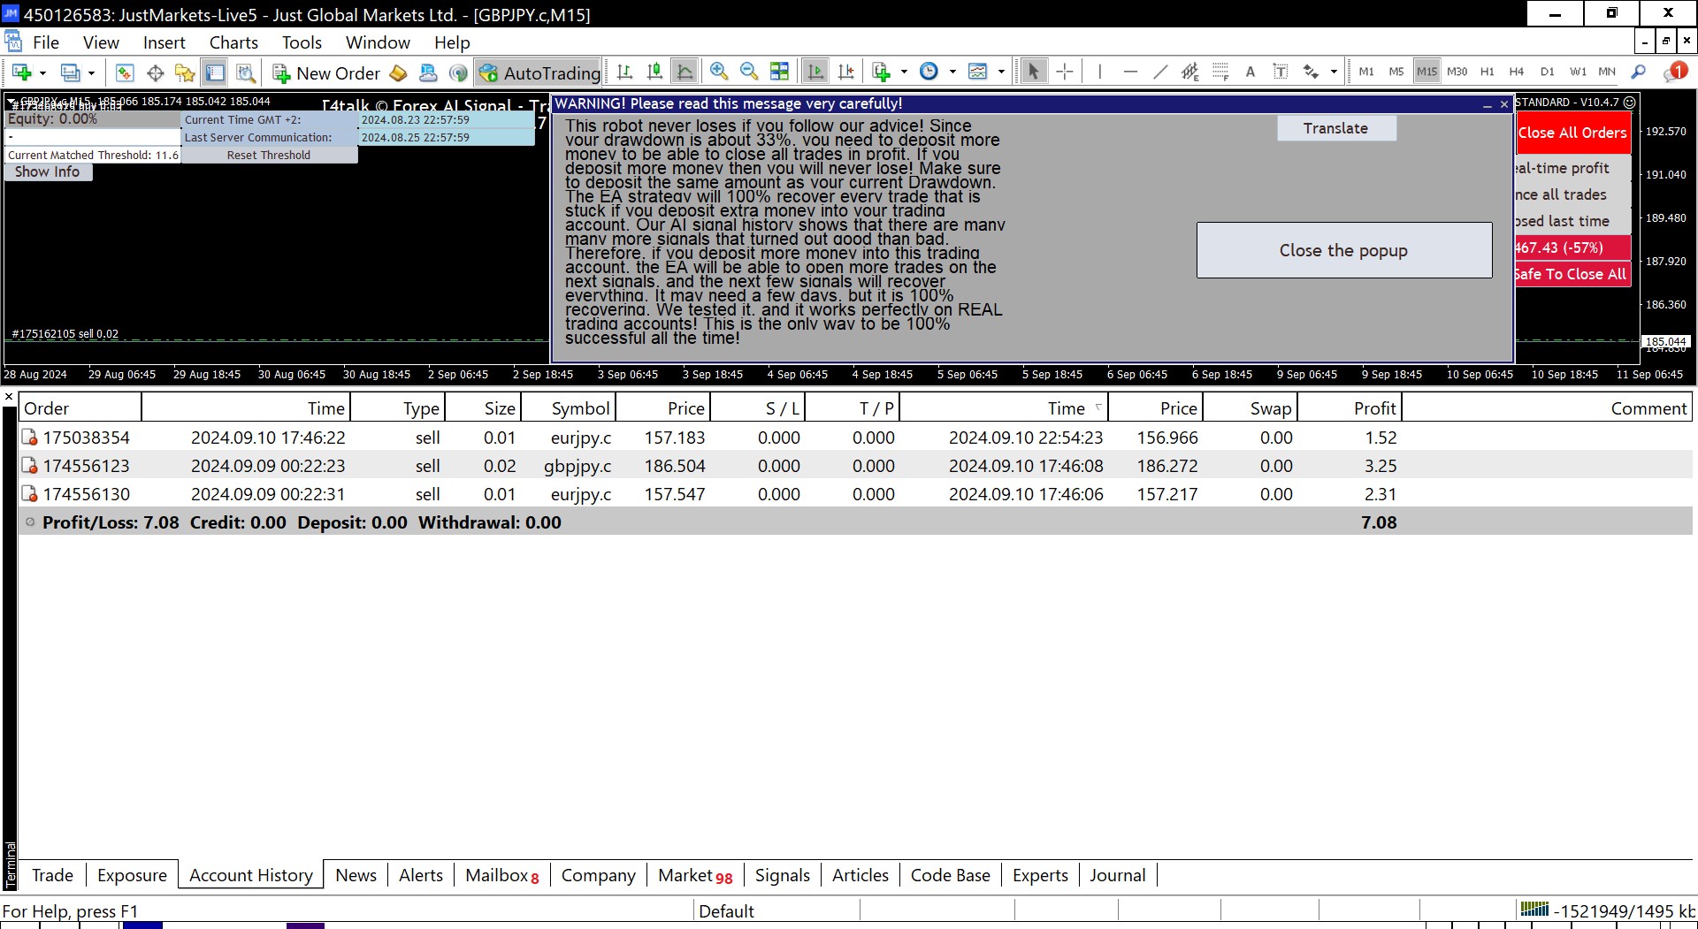1698x929 pixels.
Task: Open the Periods clock icon
Action: 929,72
